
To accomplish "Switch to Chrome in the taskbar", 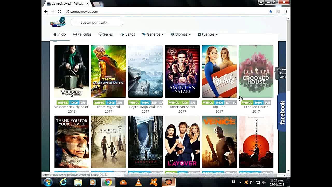I will point(108,182).
